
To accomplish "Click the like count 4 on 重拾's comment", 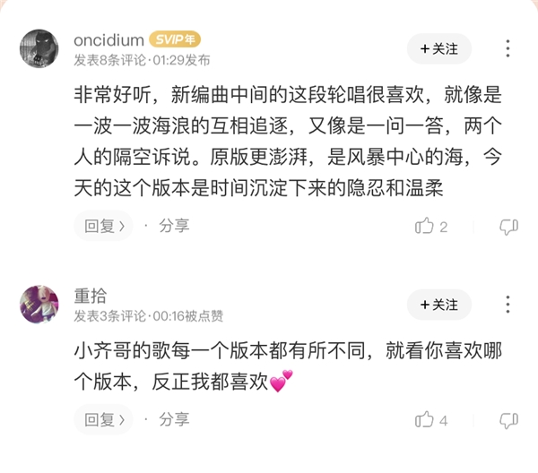I will pyautogui.click(x=444, y=420).
